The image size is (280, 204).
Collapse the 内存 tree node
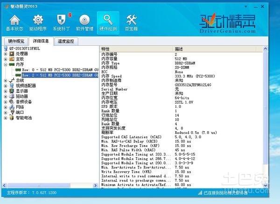6,64
